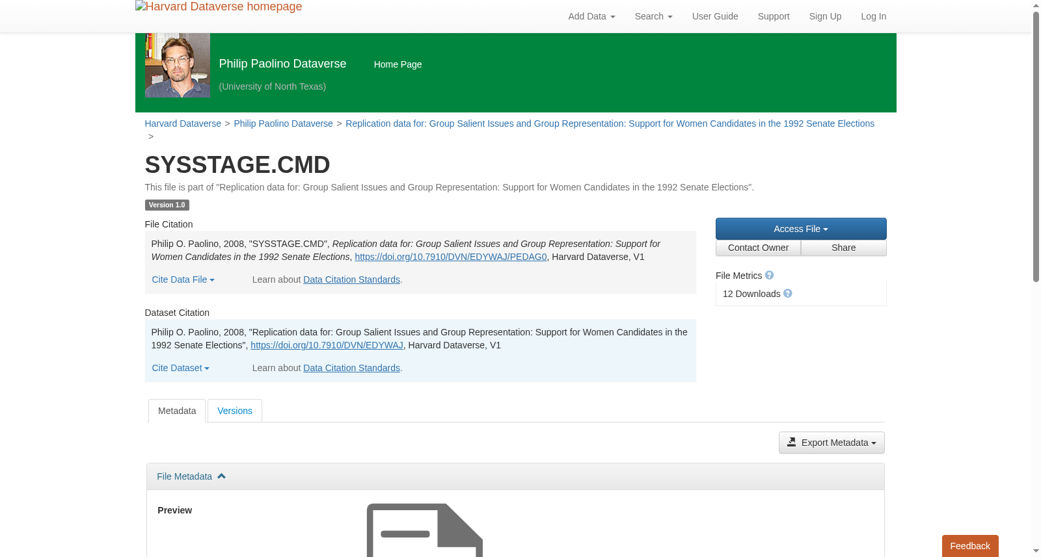Click the Philip Paolino Dataverse banner title
The image size is (1041, 557).
coord(282,64)
